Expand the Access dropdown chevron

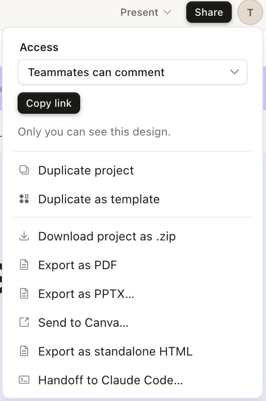[234, 72]
